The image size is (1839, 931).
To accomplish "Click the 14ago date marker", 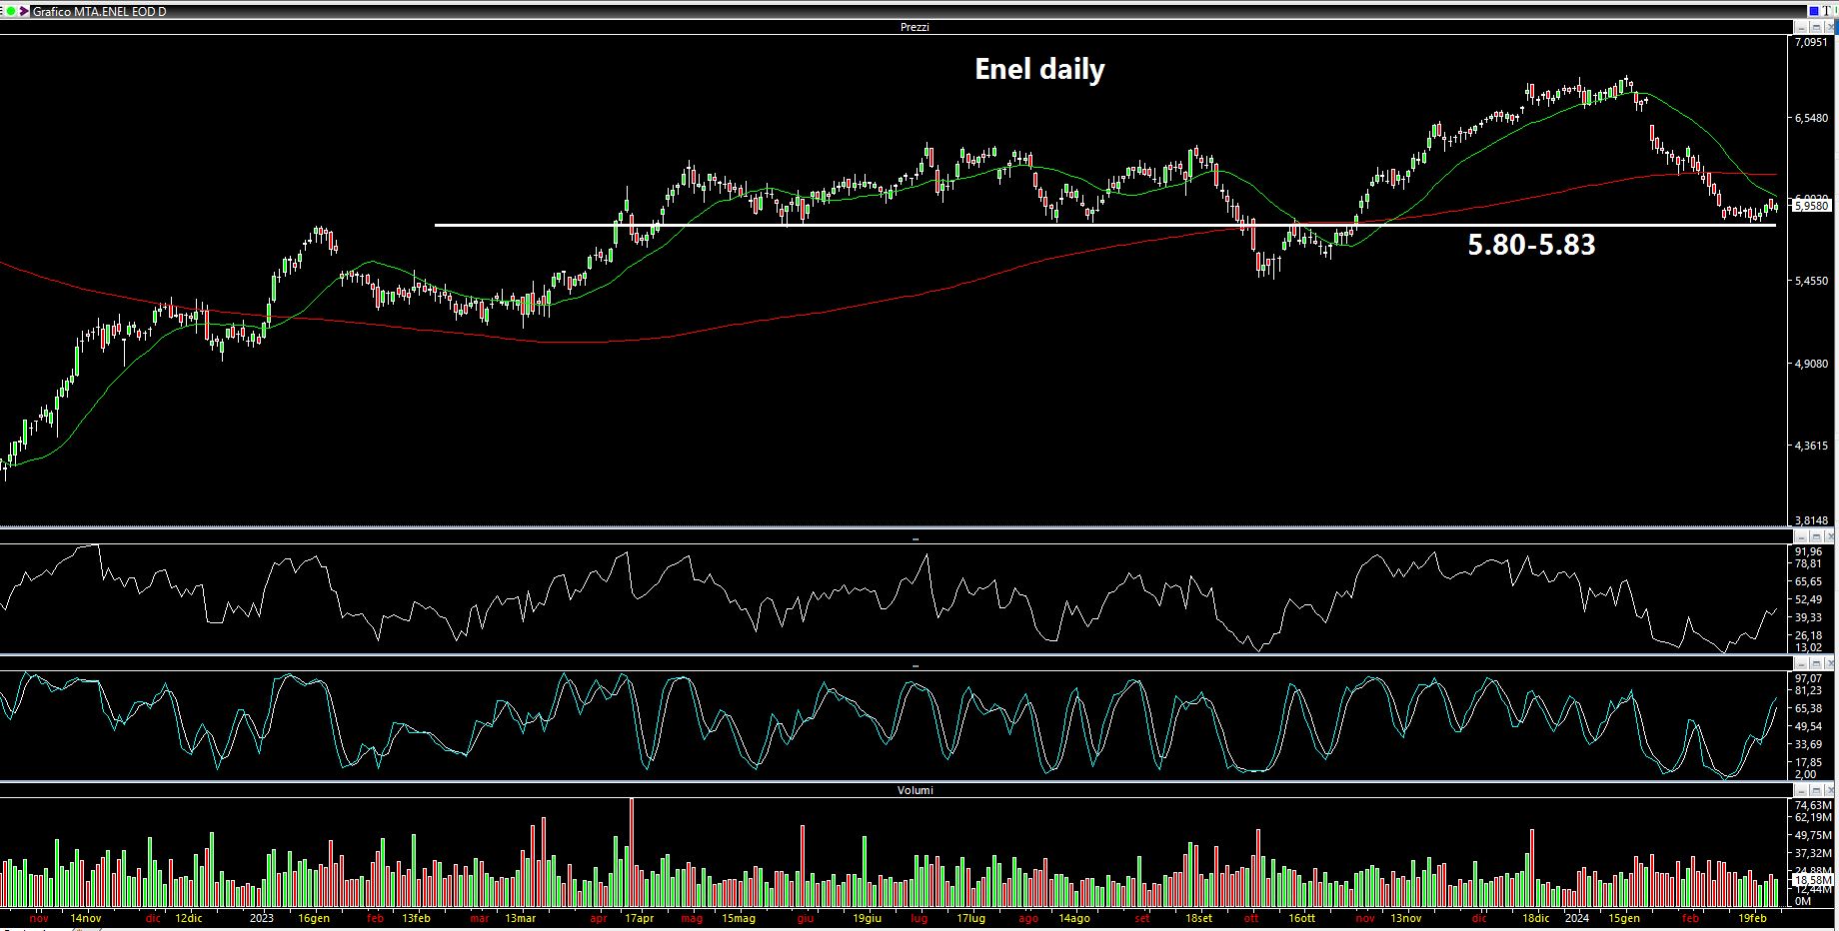I will click(1073, 918).
